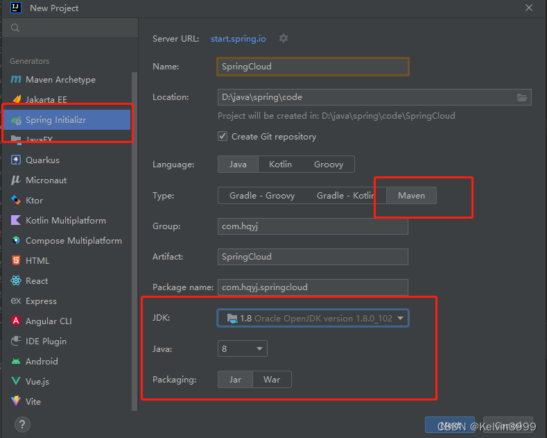Click the Artifact field
Screen dimensions: 547x438
click(x=313, y=257)
